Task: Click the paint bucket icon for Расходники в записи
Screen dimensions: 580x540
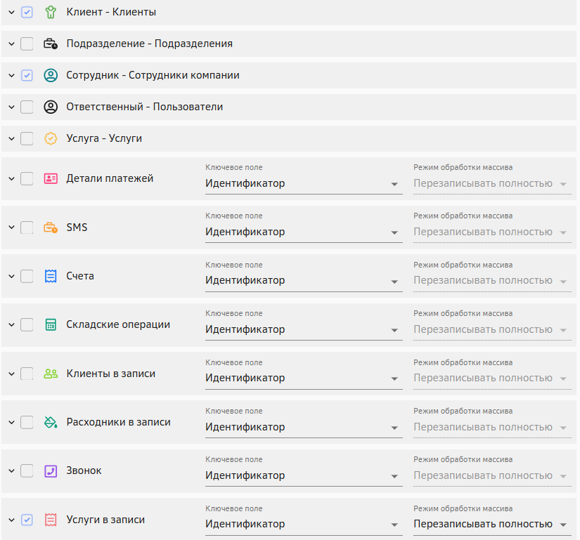Action: 51,422
